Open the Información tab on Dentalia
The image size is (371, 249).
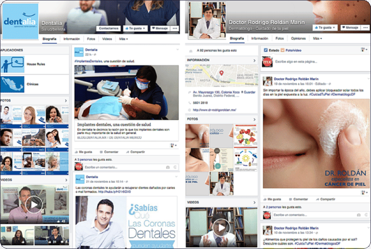pos(72,39)
